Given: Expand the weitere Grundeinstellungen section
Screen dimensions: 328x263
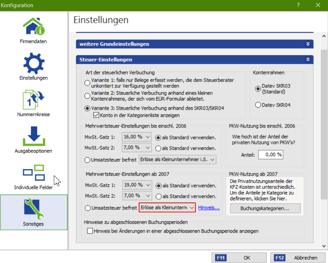Looking at the screenshot, I should tap(308, 44).
